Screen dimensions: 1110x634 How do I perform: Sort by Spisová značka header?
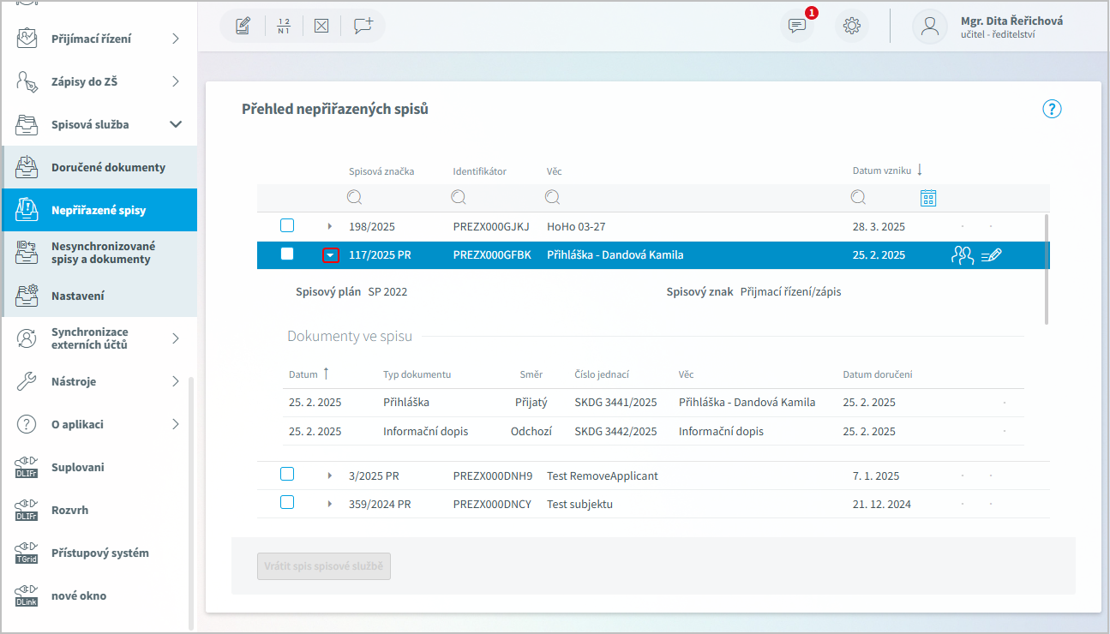click(x=381, y=171)
